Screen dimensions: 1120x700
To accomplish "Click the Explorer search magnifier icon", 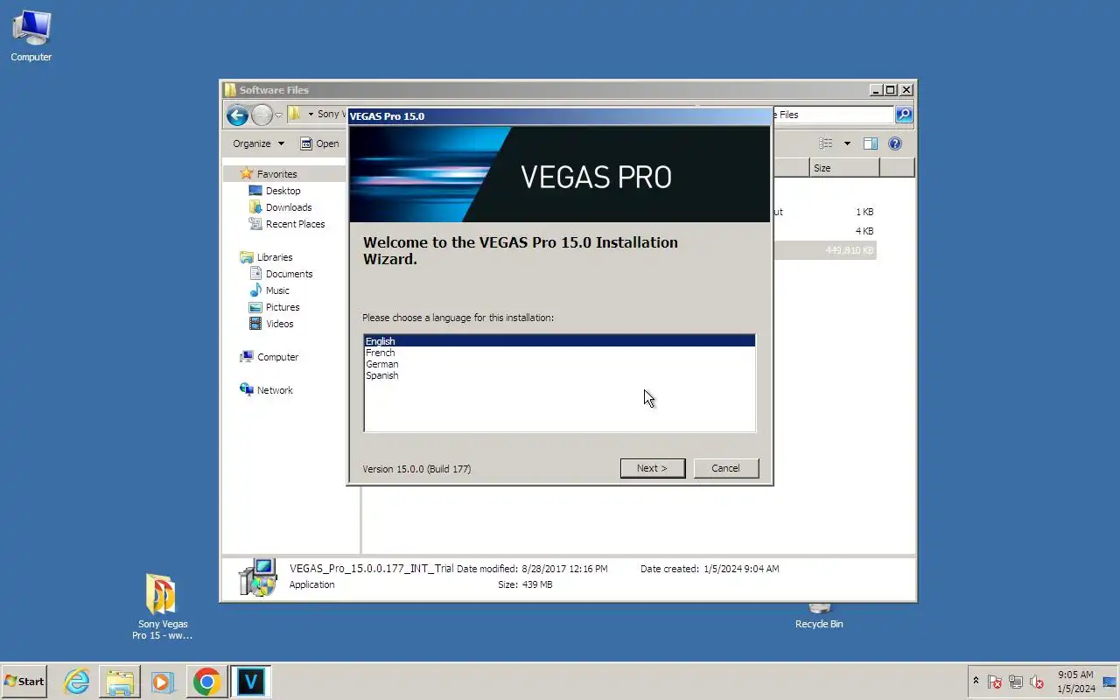I will [x=904, y=115].
